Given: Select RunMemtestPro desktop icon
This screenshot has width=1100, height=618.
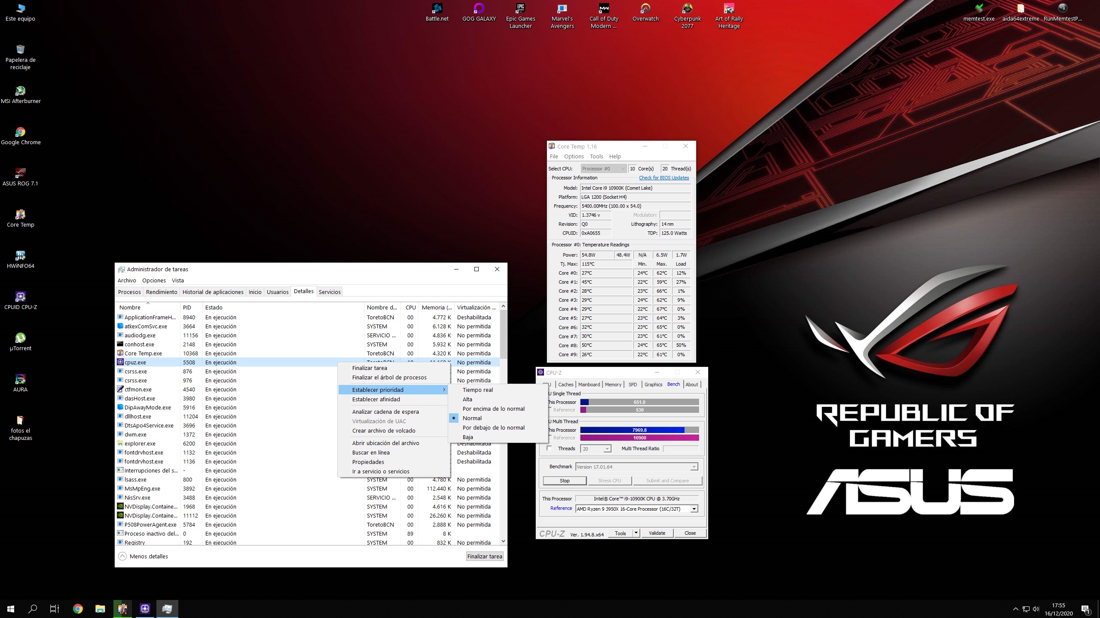Looking at the screenshot, I should tap(1063, 12).
